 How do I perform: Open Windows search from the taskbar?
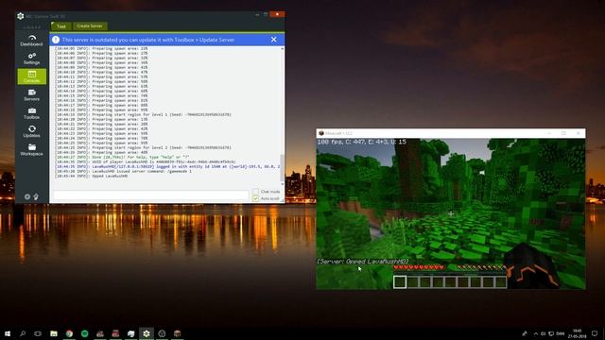coord(23,333)
